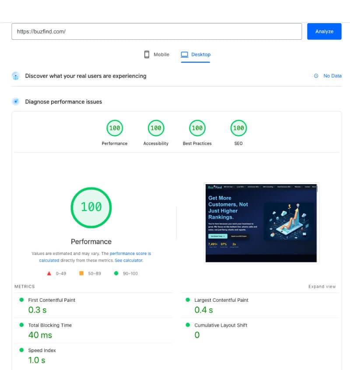Click the desktop laptop icon
The height and width of the screenshot is (370, 350).
tap(184, 55)
